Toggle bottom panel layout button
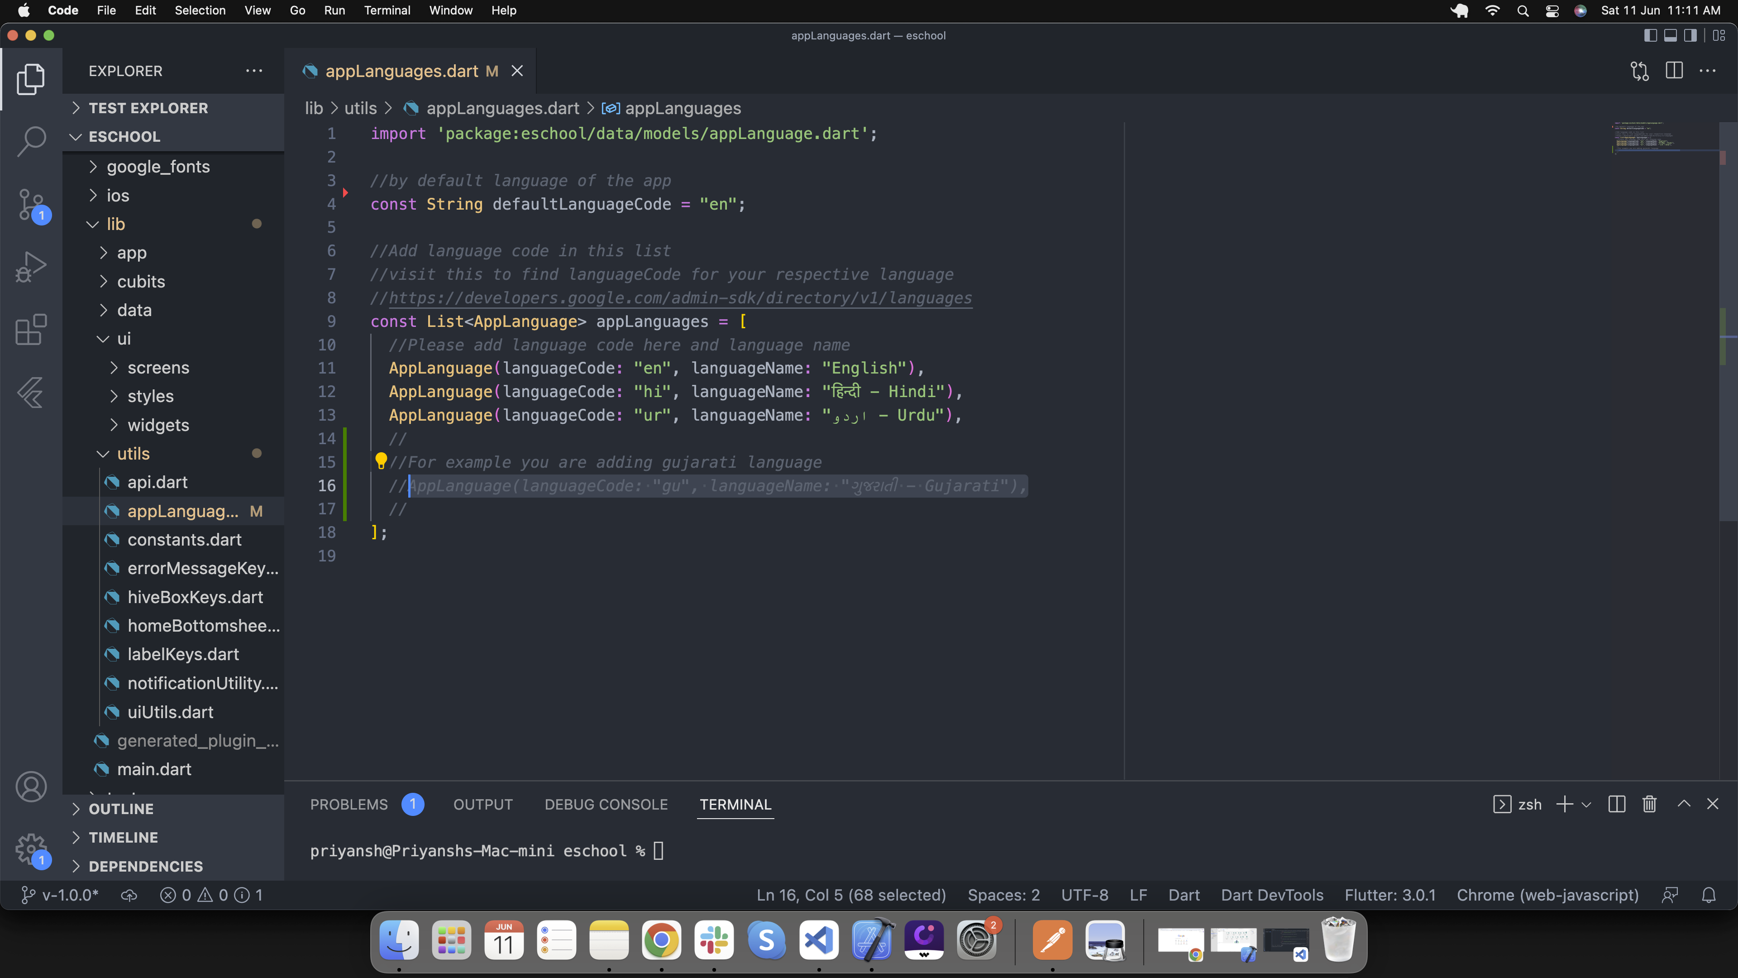This screenshot has width=1738, height=978. coord(1671,36)
